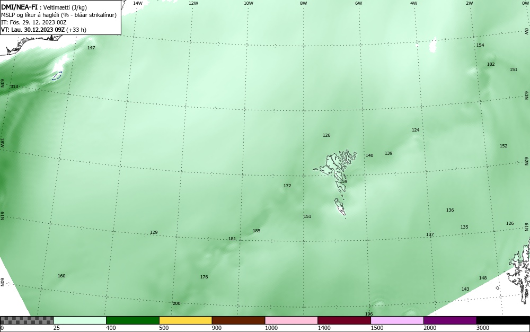Click the 147 value near top left

pos(91,48)
